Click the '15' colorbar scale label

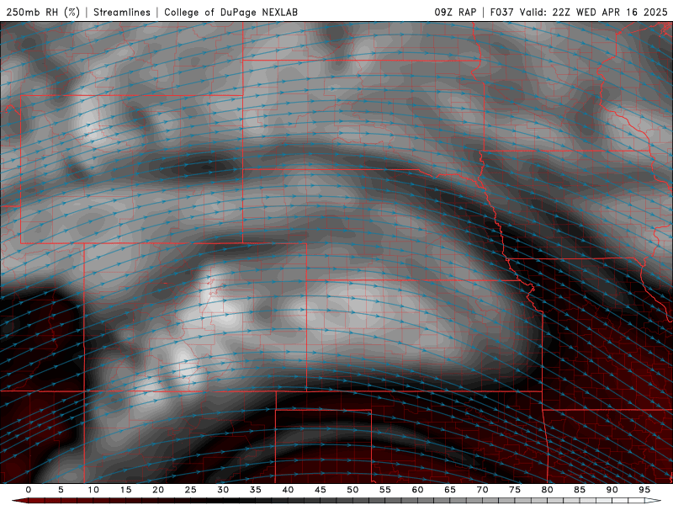(125, 490)
